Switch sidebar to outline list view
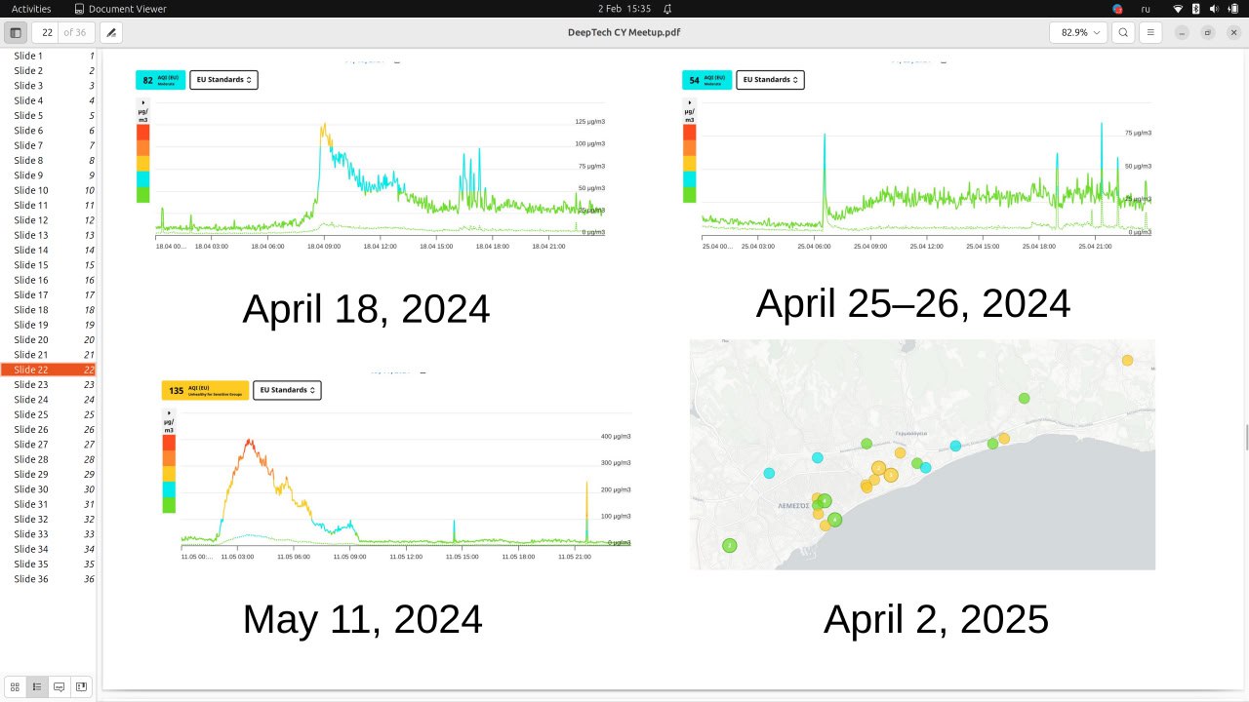Viewport: 1249px width, 702px height. pos(37,686)
